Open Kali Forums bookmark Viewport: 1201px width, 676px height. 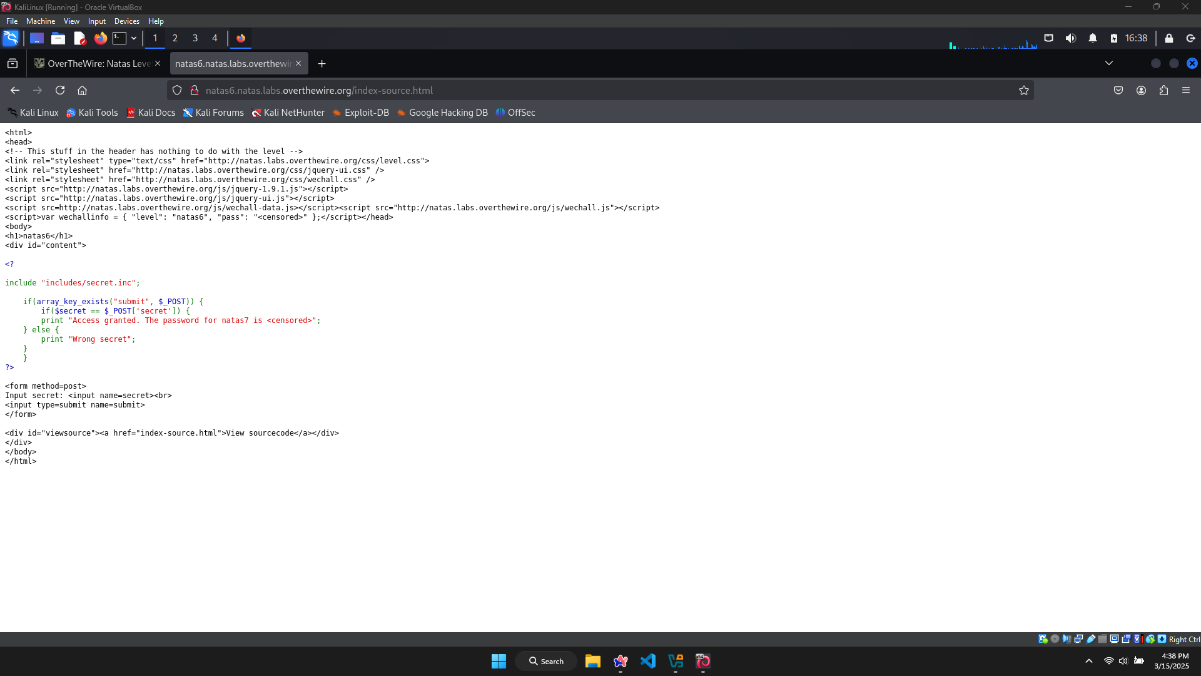pyautogui.click(x=213, y=113)
